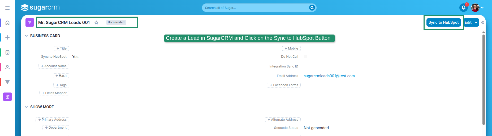The width and height of the screenshot is (492, 136).
Task: Open sugarcrmleads001@test.com email link
Action: [x=329, y=76]
